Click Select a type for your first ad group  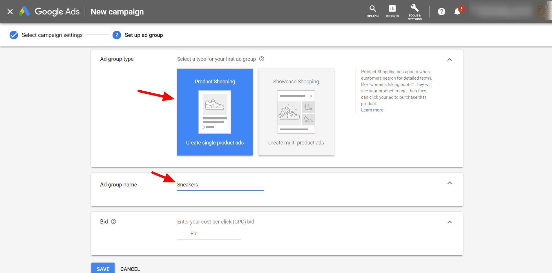[x=216, y=59]
